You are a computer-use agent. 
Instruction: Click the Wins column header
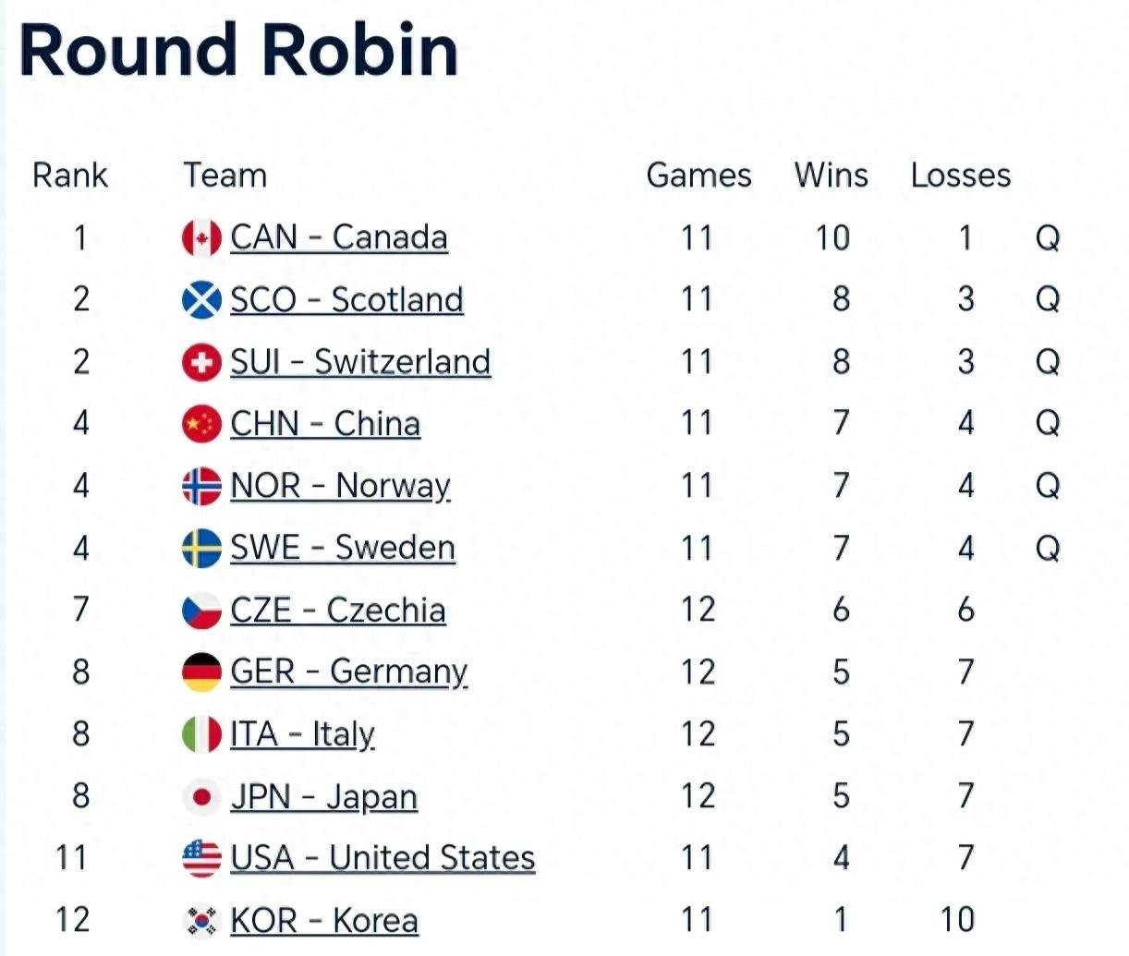coord(831,175)
